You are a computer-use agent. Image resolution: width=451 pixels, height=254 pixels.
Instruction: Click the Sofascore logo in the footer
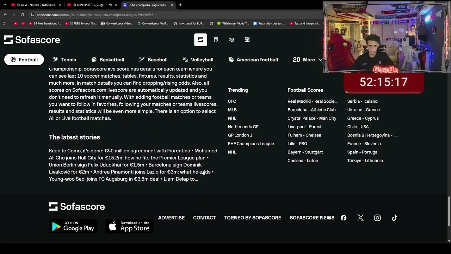(77, 206)
